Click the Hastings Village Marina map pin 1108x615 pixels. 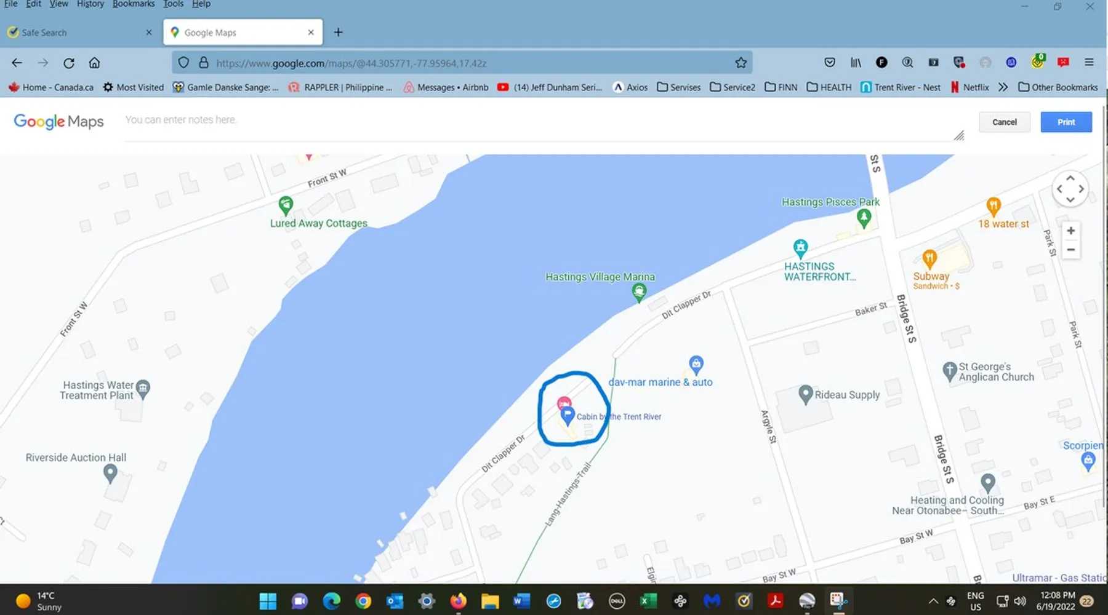(639, 292)
